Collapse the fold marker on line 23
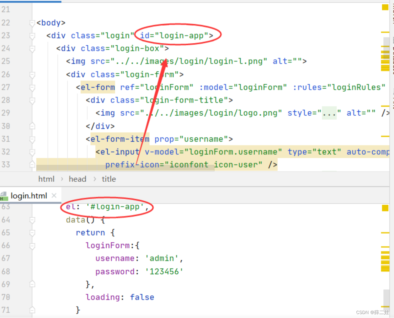Viewport: 394px width, 318px height. pyautogui.click(x=32, y=36)
